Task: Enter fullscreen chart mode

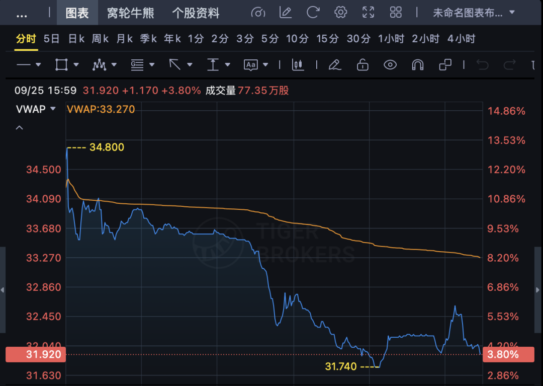Action: tap(369, 13)
